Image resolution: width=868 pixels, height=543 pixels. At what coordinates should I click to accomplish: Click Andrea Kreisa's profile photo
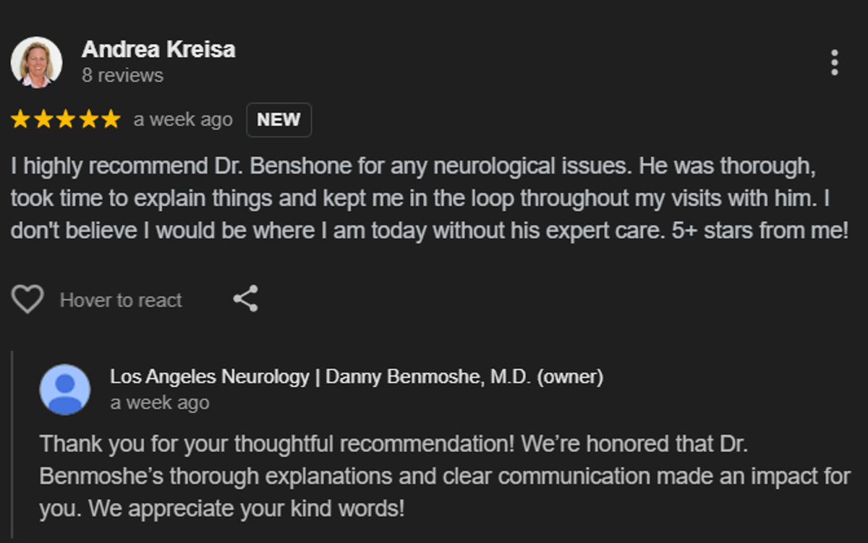coord(36,62)
